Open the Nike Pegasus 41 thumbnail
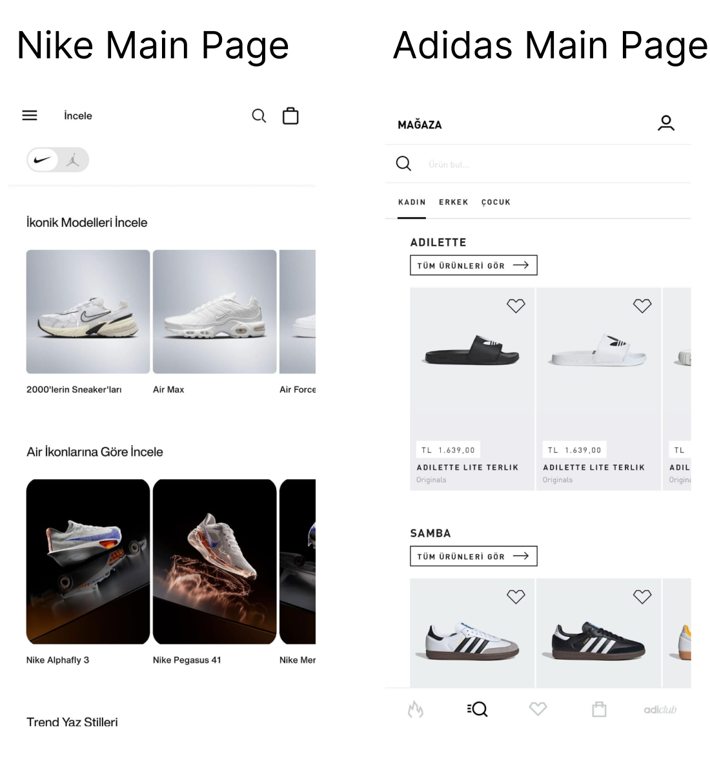 214,561
